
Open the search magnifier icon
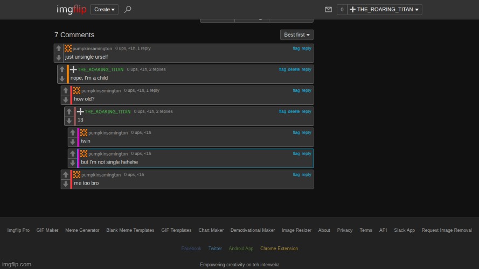click(128, 9)
